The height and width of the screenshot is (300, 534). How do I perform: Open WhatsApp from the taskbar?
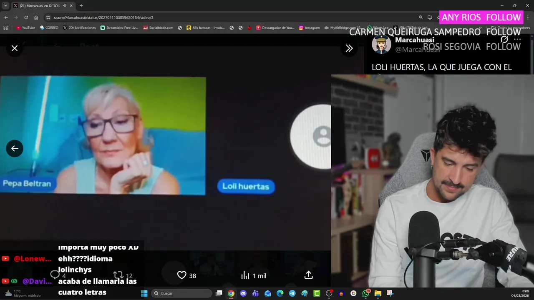click(x=365, y=293)
